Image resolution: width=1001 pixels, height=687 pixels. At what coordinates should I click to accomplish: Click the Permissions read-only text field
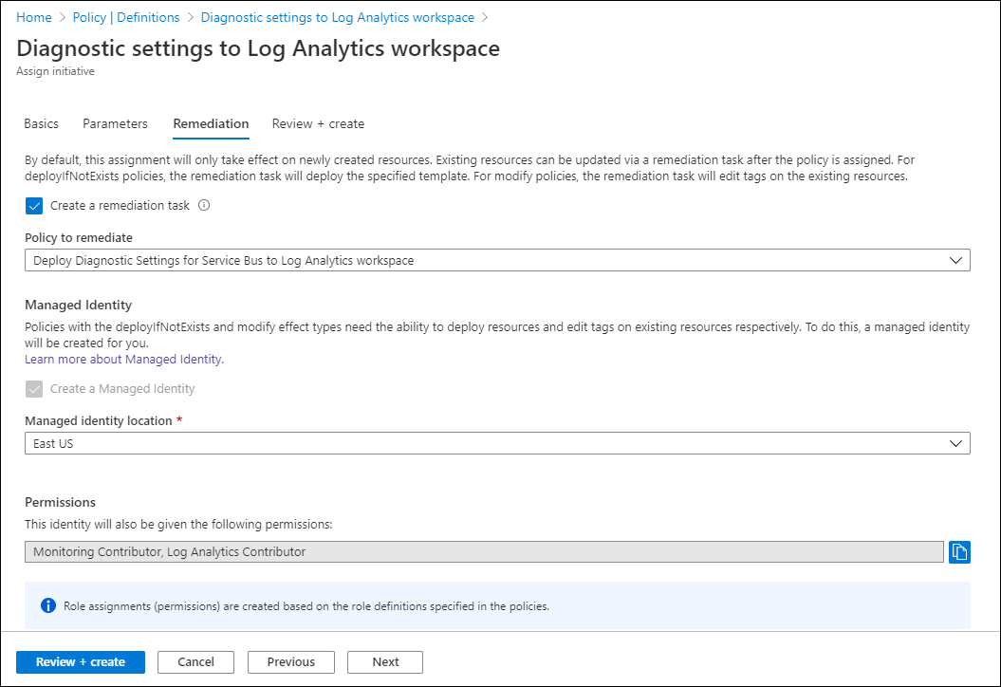(484, 551)
